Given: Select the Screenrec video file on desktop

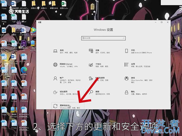Looking at the screenshot, I should pyautogui.click(x=4, y=31).
